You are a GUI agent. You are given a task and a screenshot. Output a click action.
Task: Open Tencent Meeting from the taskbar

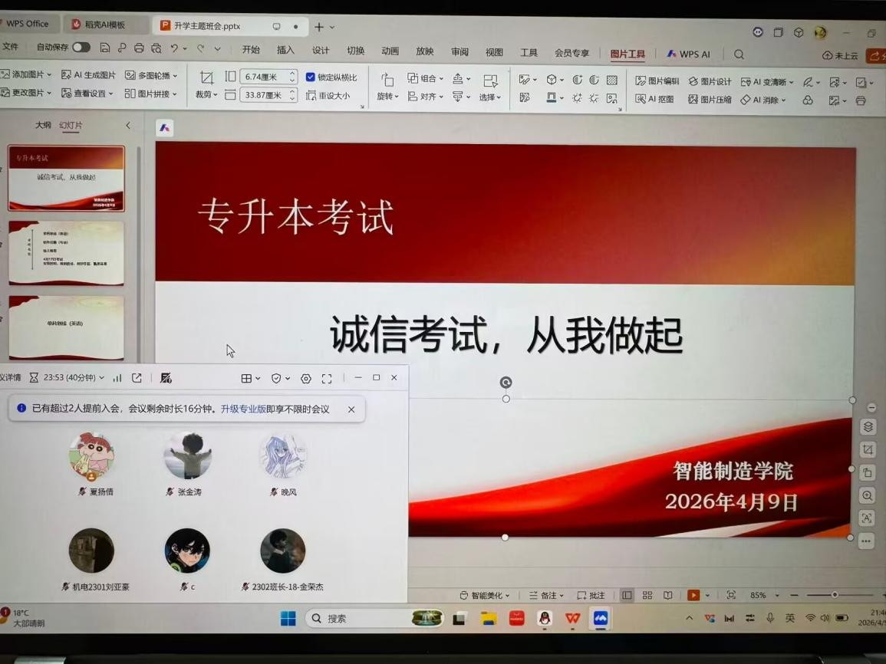600,618
